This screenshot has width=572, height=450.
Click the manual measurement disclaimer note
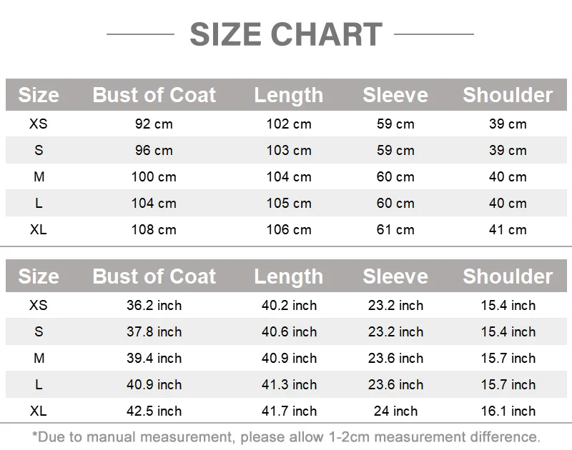286,436
